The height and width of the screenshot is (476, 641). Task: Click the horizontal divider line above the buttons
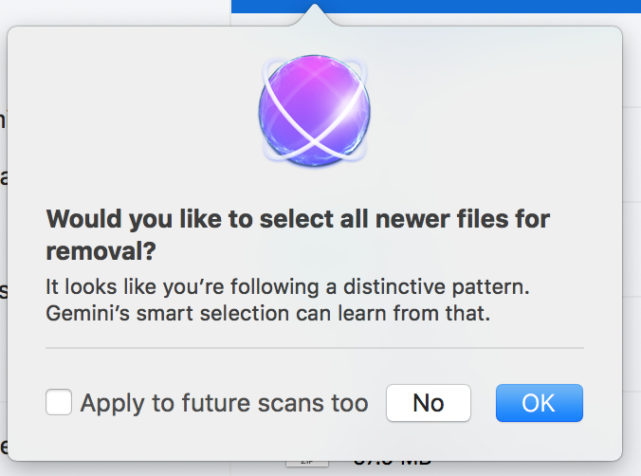[315, 348]
